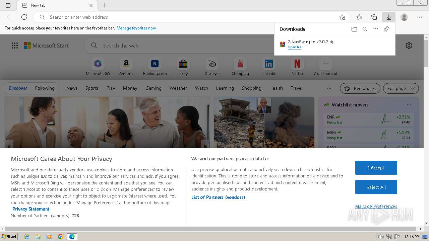The image size is (429, 241).
Task: Open the Favorites toolbar icon
Action: coord(359,17)
